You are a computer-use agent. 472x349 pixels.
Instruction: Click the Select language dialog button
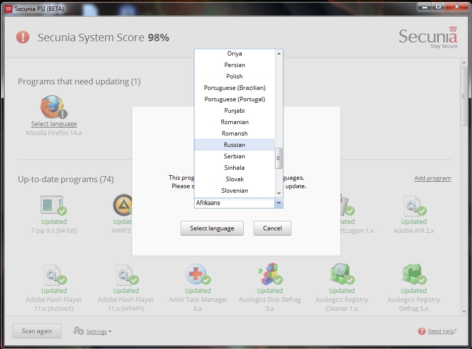(x=212, y=228)
